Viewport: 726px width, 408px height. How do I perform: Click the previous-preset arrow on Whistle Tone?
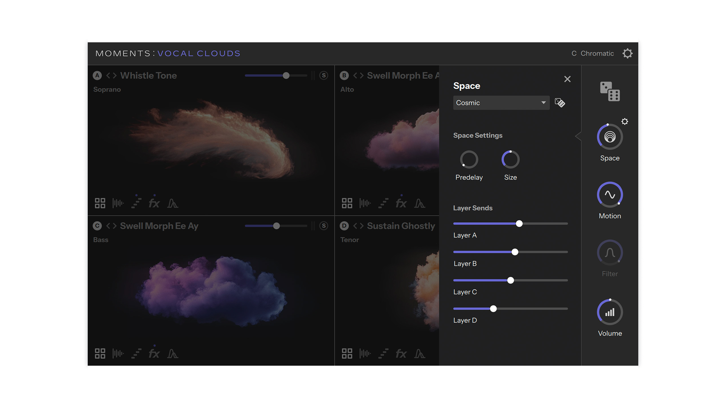109,76
